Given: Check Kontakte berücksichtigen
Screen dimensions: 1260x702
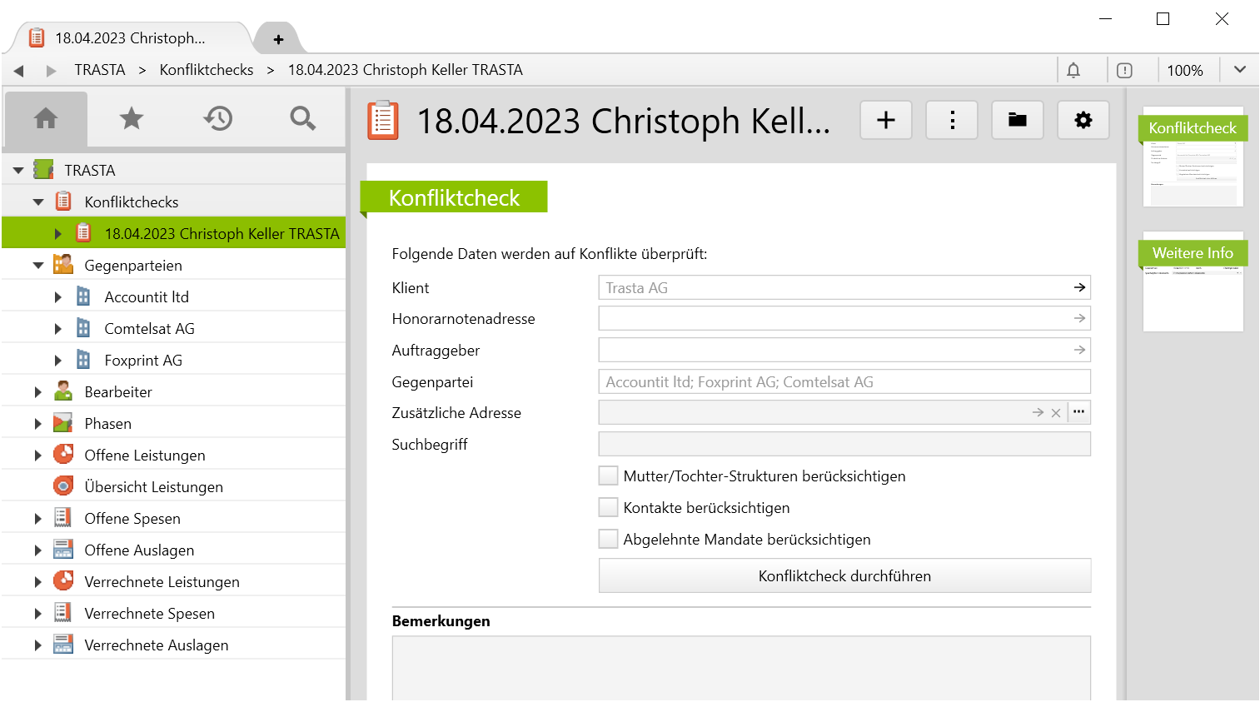Looking at the screenshot, I should [x=609, y=508].
